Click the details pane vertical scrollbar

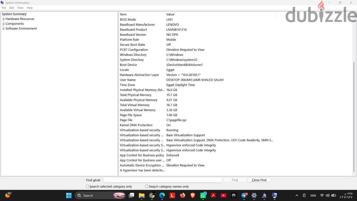pos(354,117)
